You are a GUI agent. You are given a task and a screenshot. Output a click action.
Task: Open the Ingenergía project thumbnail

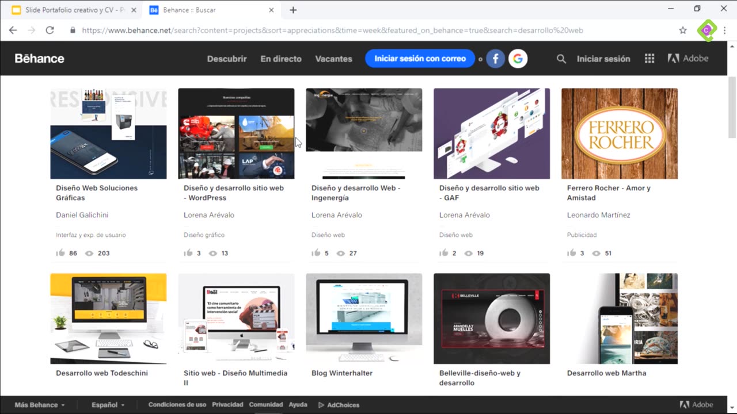pos(364,133)
